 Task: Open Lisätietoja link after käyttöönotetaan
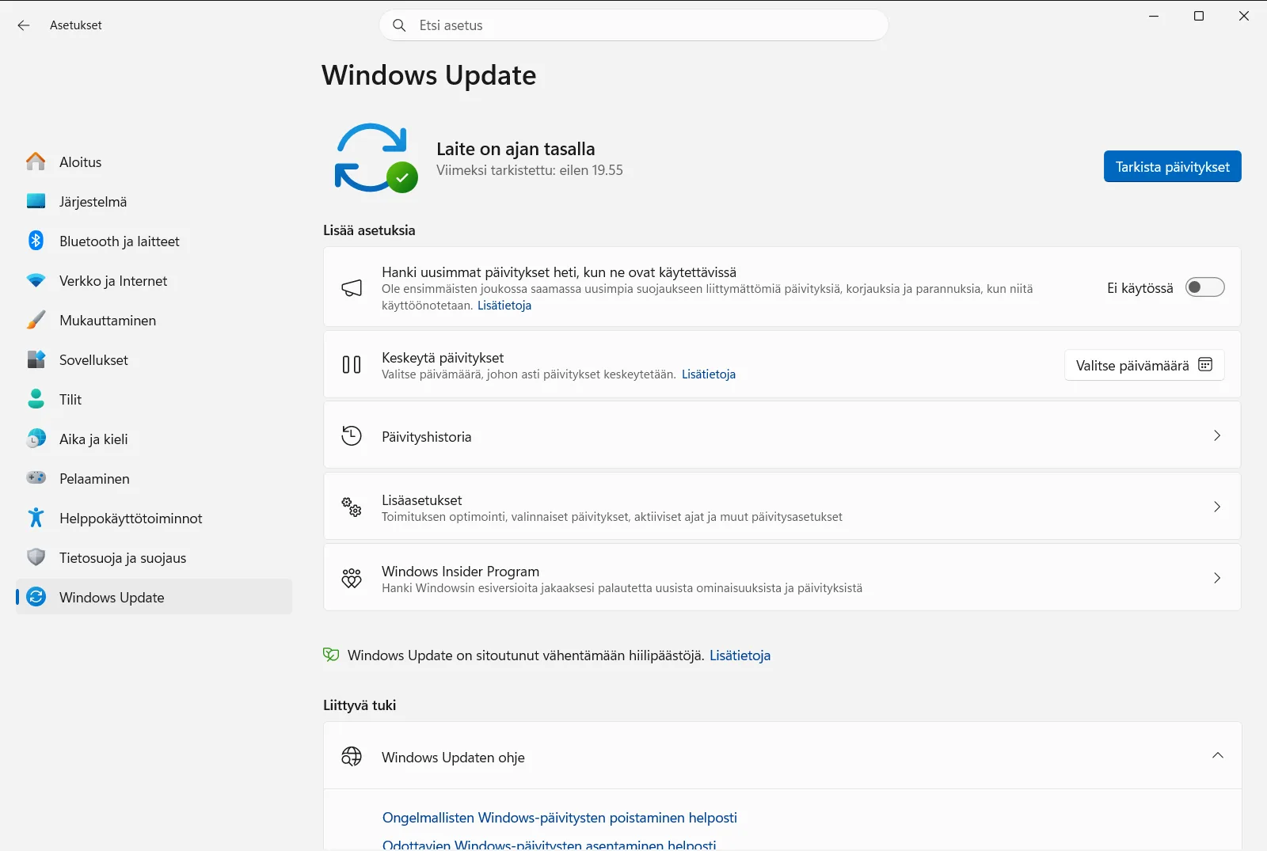pyautogui.click(x=504, y=306)
